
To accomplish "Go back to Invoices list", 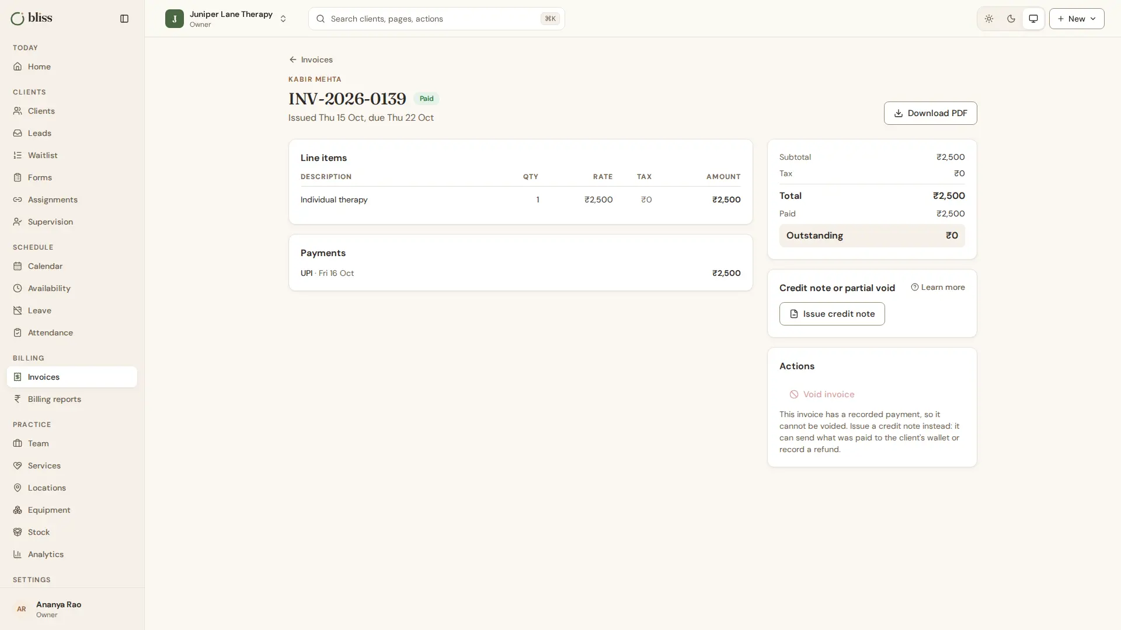I will click(x=311, y=60).
